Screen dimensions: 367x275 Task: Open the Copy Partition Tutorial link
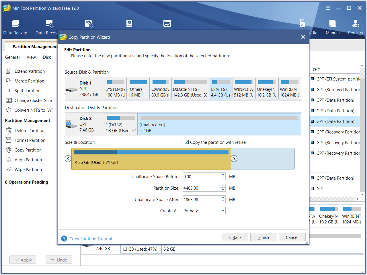91,239
